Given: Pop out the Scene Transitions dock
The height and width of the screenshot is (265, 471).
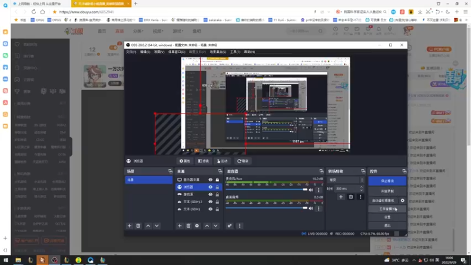Looking at the screenshot, I should (363, 171).
